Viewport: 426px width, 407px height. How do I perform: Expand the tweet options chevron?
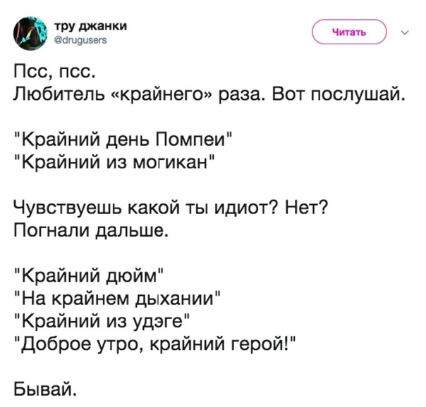[x=405, y=33]
